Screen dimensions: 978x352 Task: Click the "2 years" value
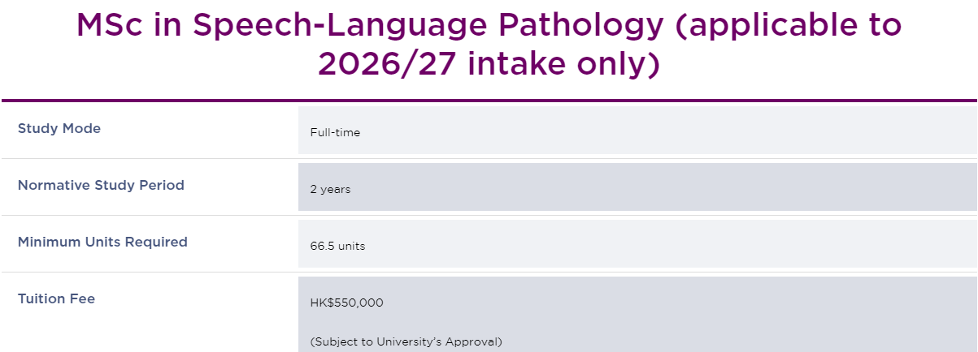tap(330, 189)
